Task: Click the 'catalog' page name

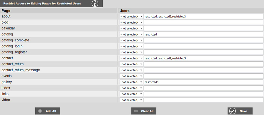Action: point(7,34)
